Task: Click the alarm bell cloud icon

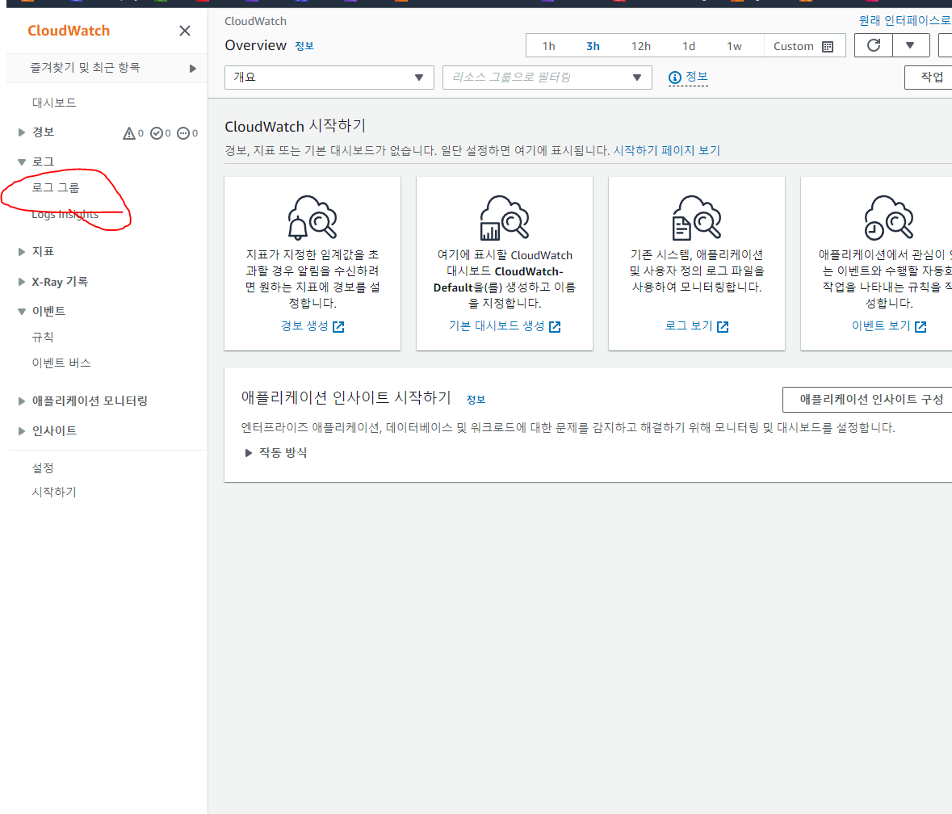Action: click(312, 217)
